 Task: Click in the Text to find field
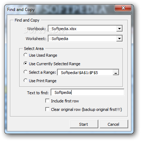click(88, 92)
